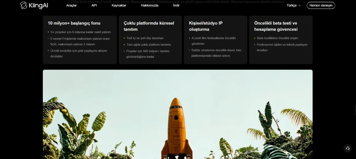Select the Çoklu platformda küresel tanıtım card heading
Screen dimensions: 356x159
click(149, 26)
